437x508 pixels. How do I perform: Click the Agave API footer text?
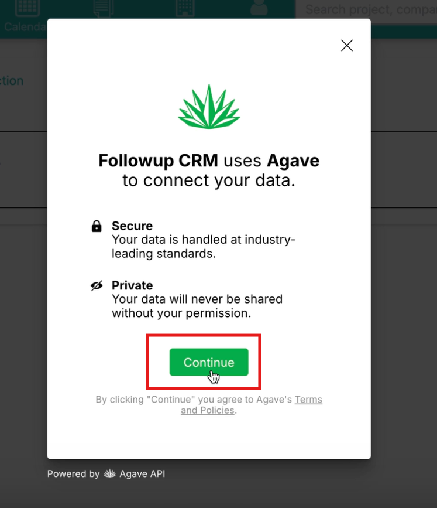[x=142, y=473]
